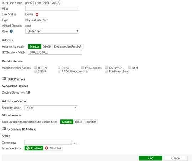Image resolution: width=192 pixels, height=161 pixels.
Task: Select Dedicated to FortiAP mode
Action: click(68, 46)
